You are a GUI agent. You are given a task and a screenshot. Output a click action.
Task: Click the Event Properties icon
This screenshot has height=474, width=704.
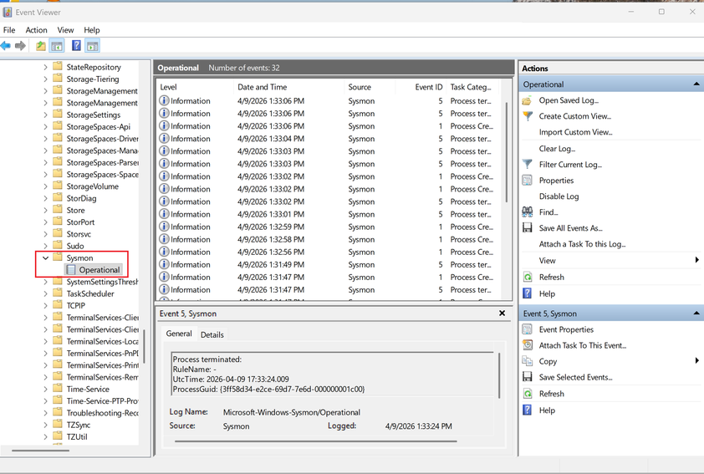click(527, 329)
